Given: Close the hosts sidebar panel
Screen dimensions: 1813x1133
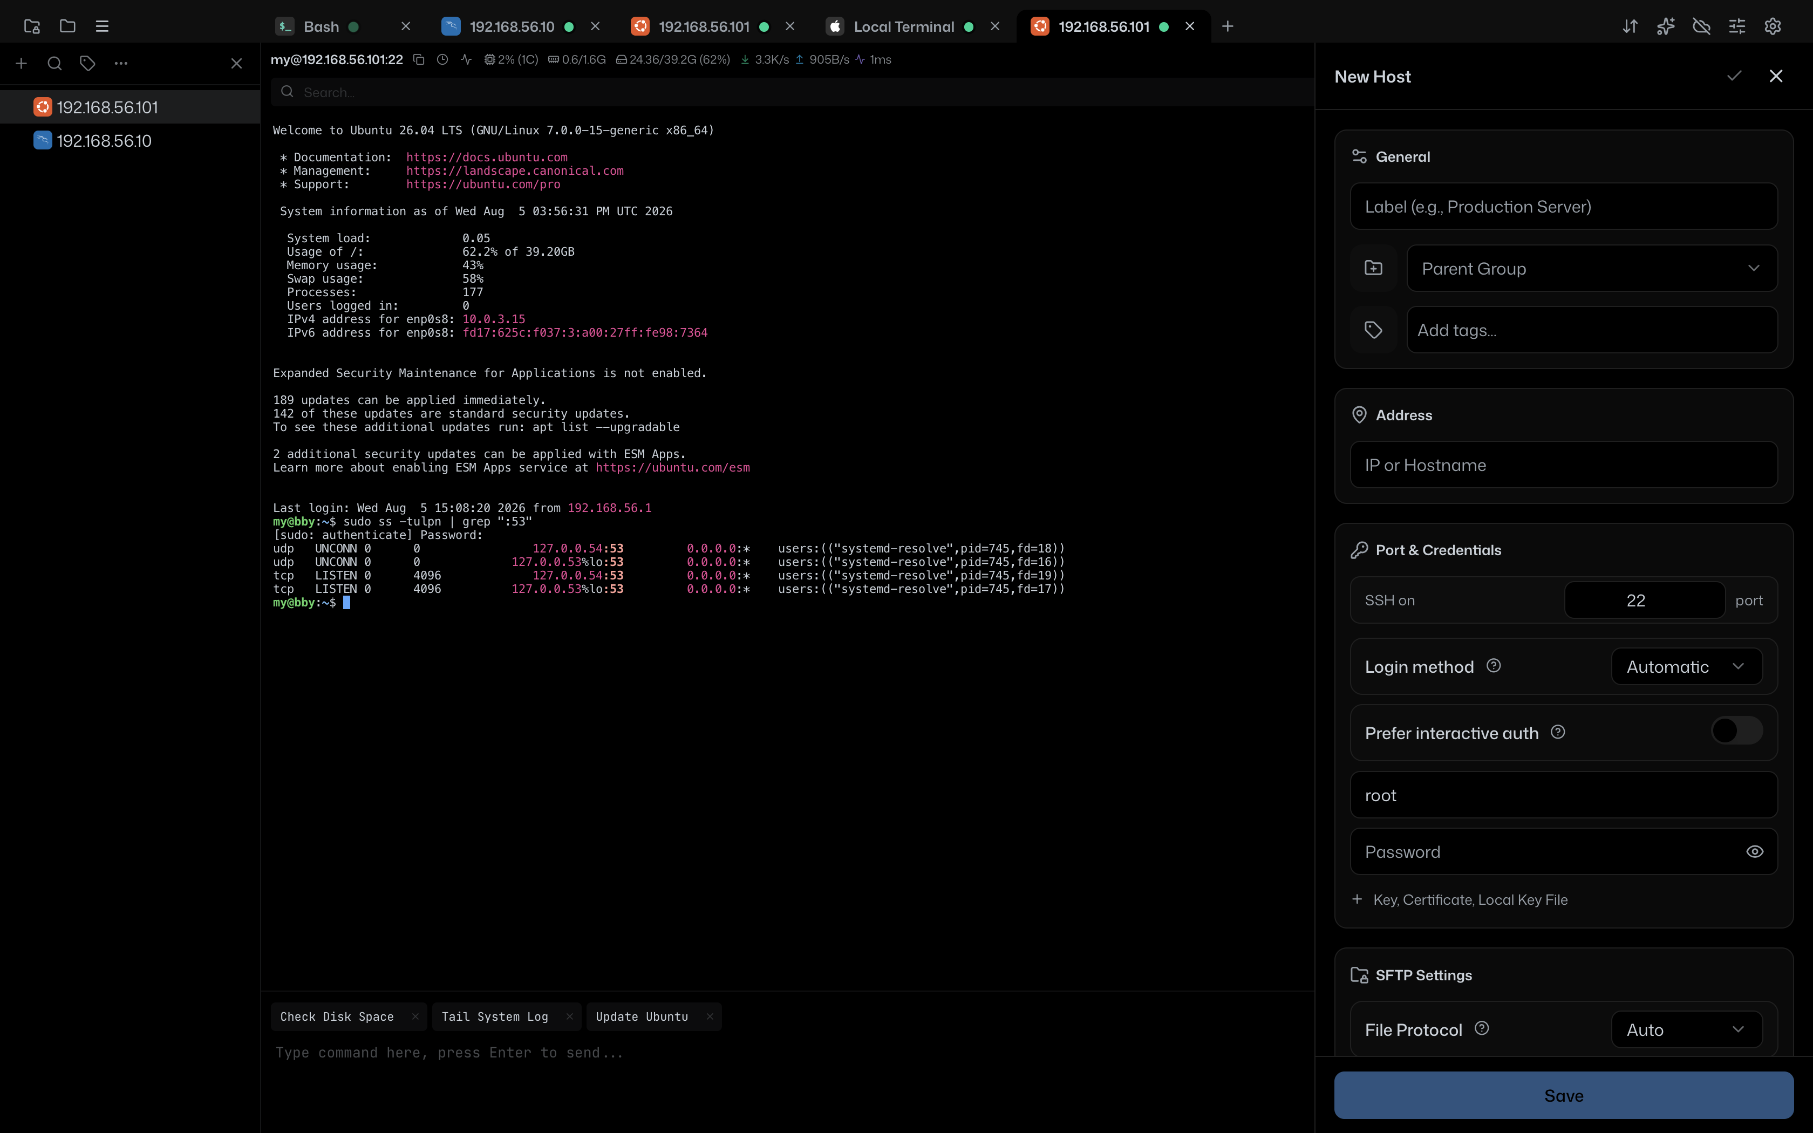Looking at the screenshot, I should coord(237,64).
